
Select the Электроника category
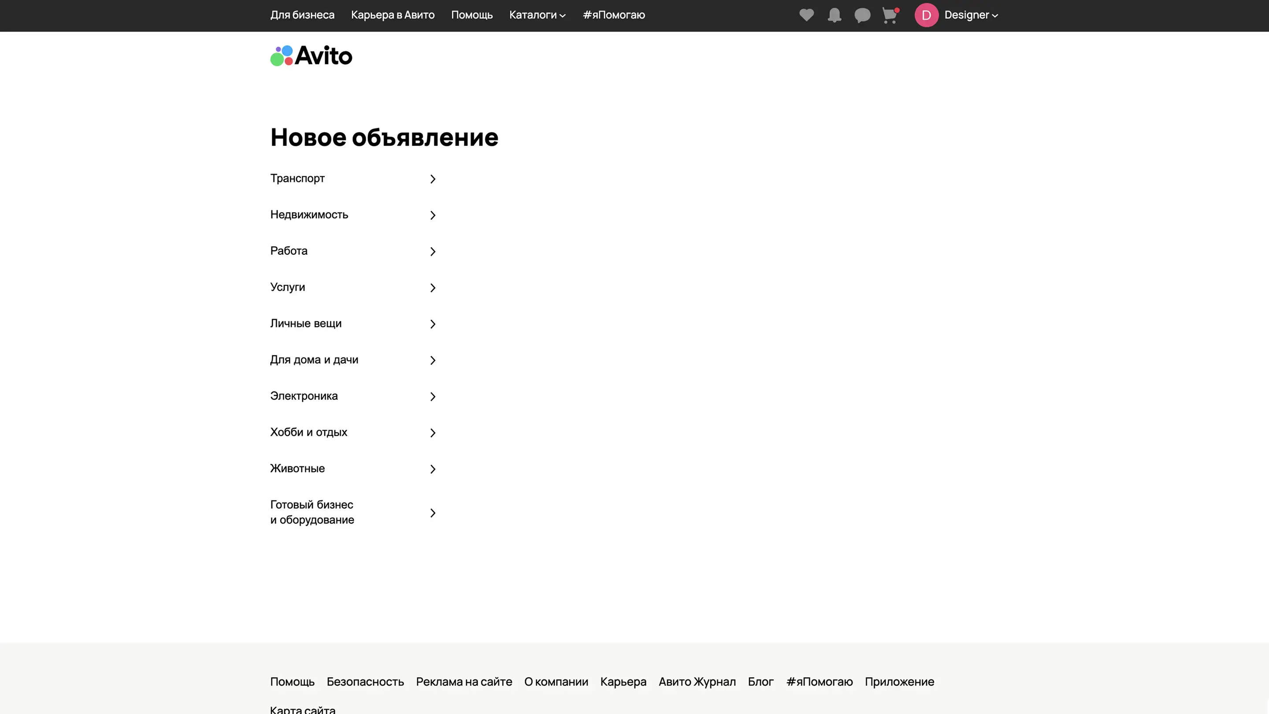304,396
